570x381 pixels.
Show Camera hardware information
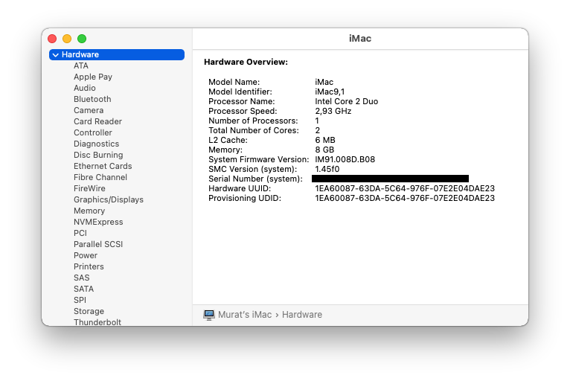coord(89,111)
